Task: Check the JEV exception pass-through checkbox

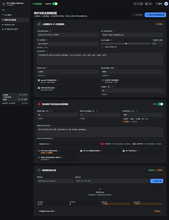Action: (123, 151)
